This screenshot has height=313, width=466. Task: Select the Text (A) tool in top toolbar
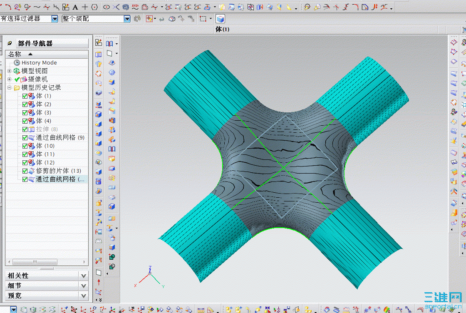pos(75,7)
